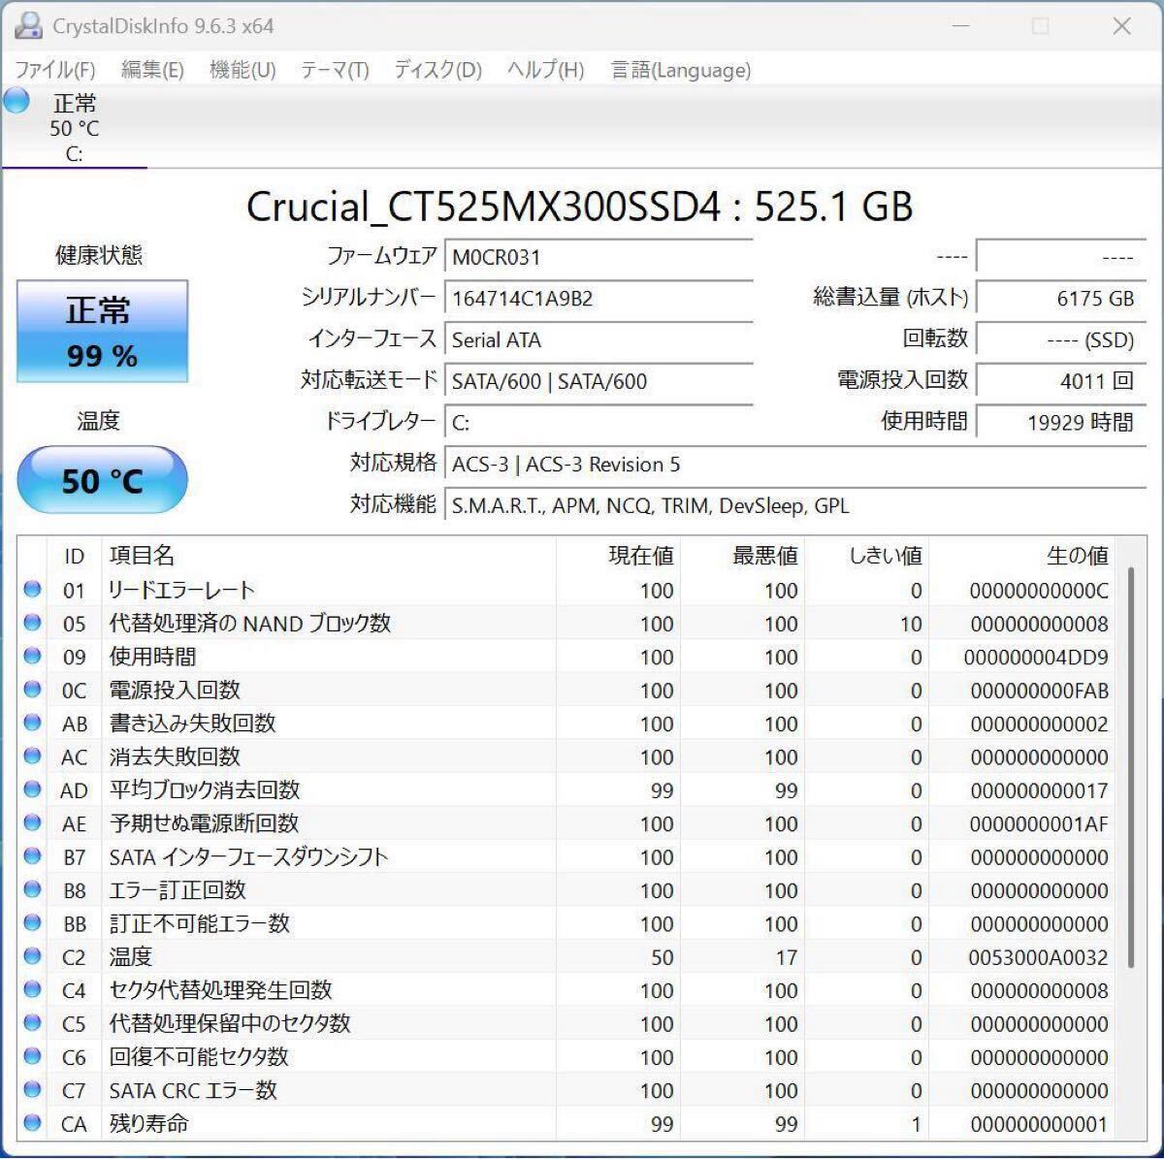Select the 訂正不可能エラー数 attribute name
This screenshot has width=1164, height=1159.
[199, 923]
